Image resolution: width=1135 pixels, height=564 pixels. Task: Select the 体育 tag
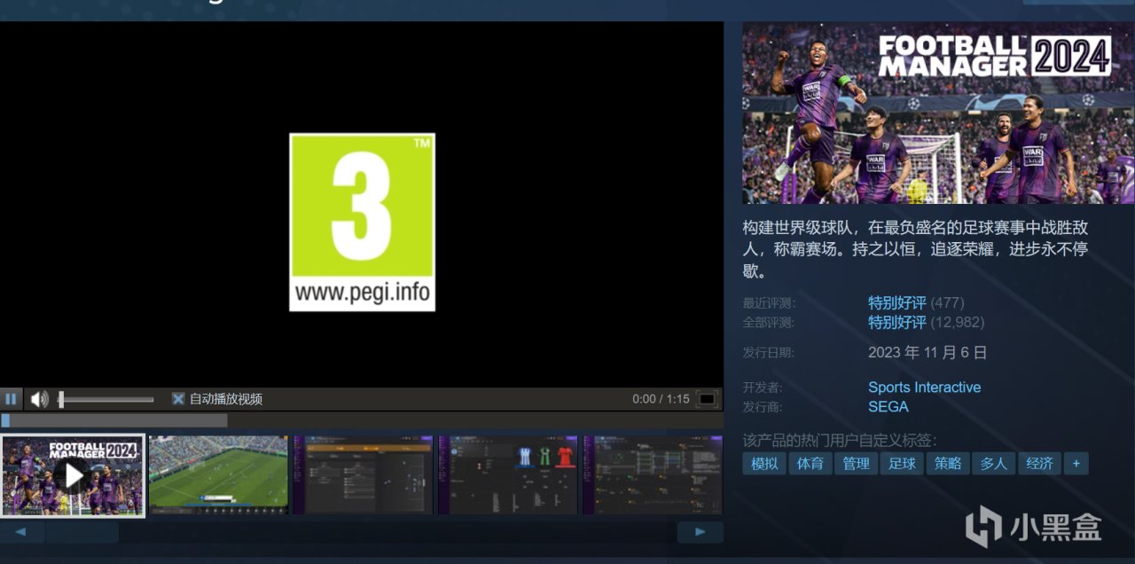810,463
